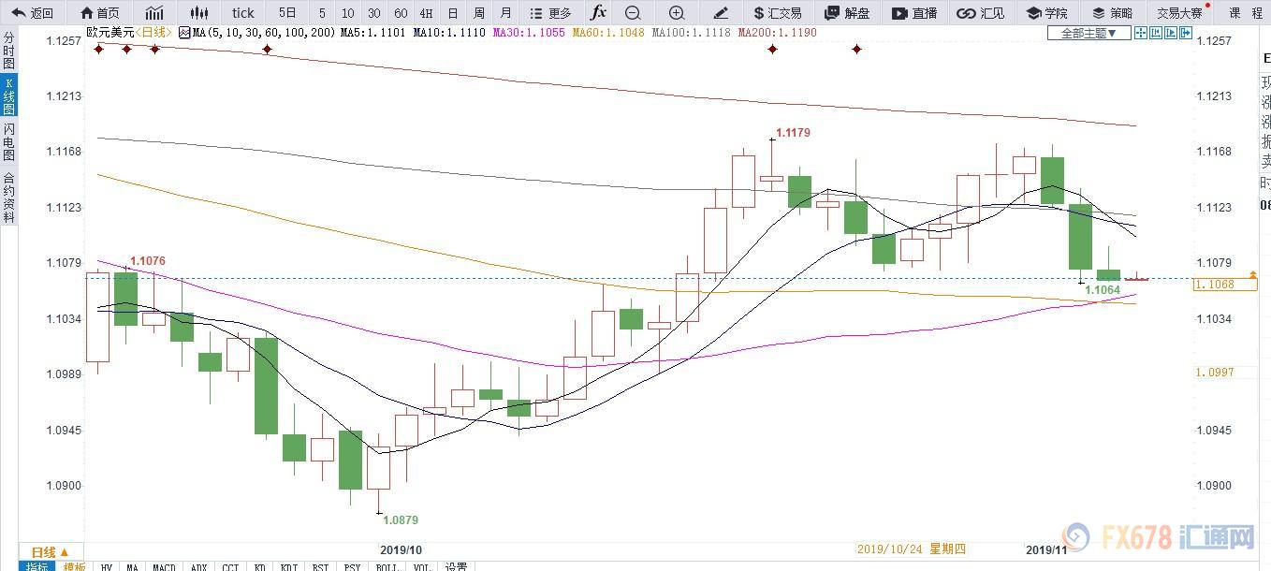Toggle the crosshair cursor icon
1271x571 pixels.
1141,33
